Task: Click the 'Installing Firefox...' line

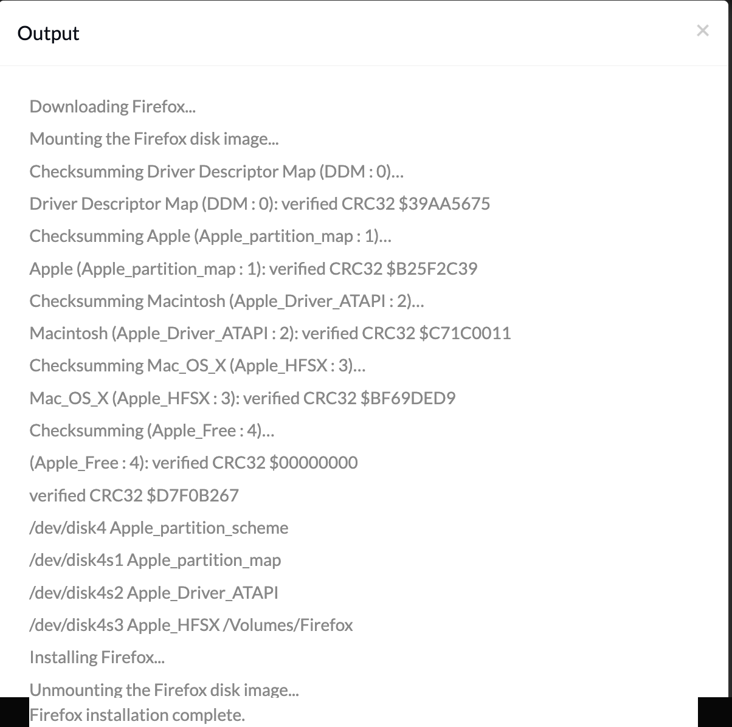Action: click(x=97, y=657)
